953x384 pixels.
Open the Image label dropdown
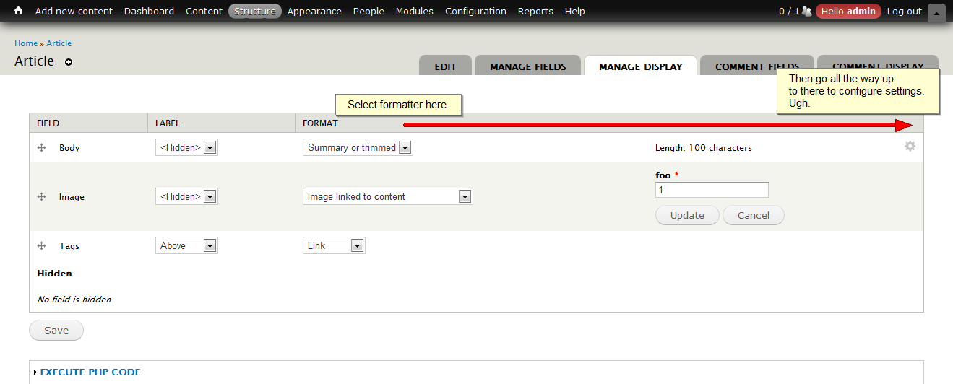pyautogui.click(x=186, y=196)
